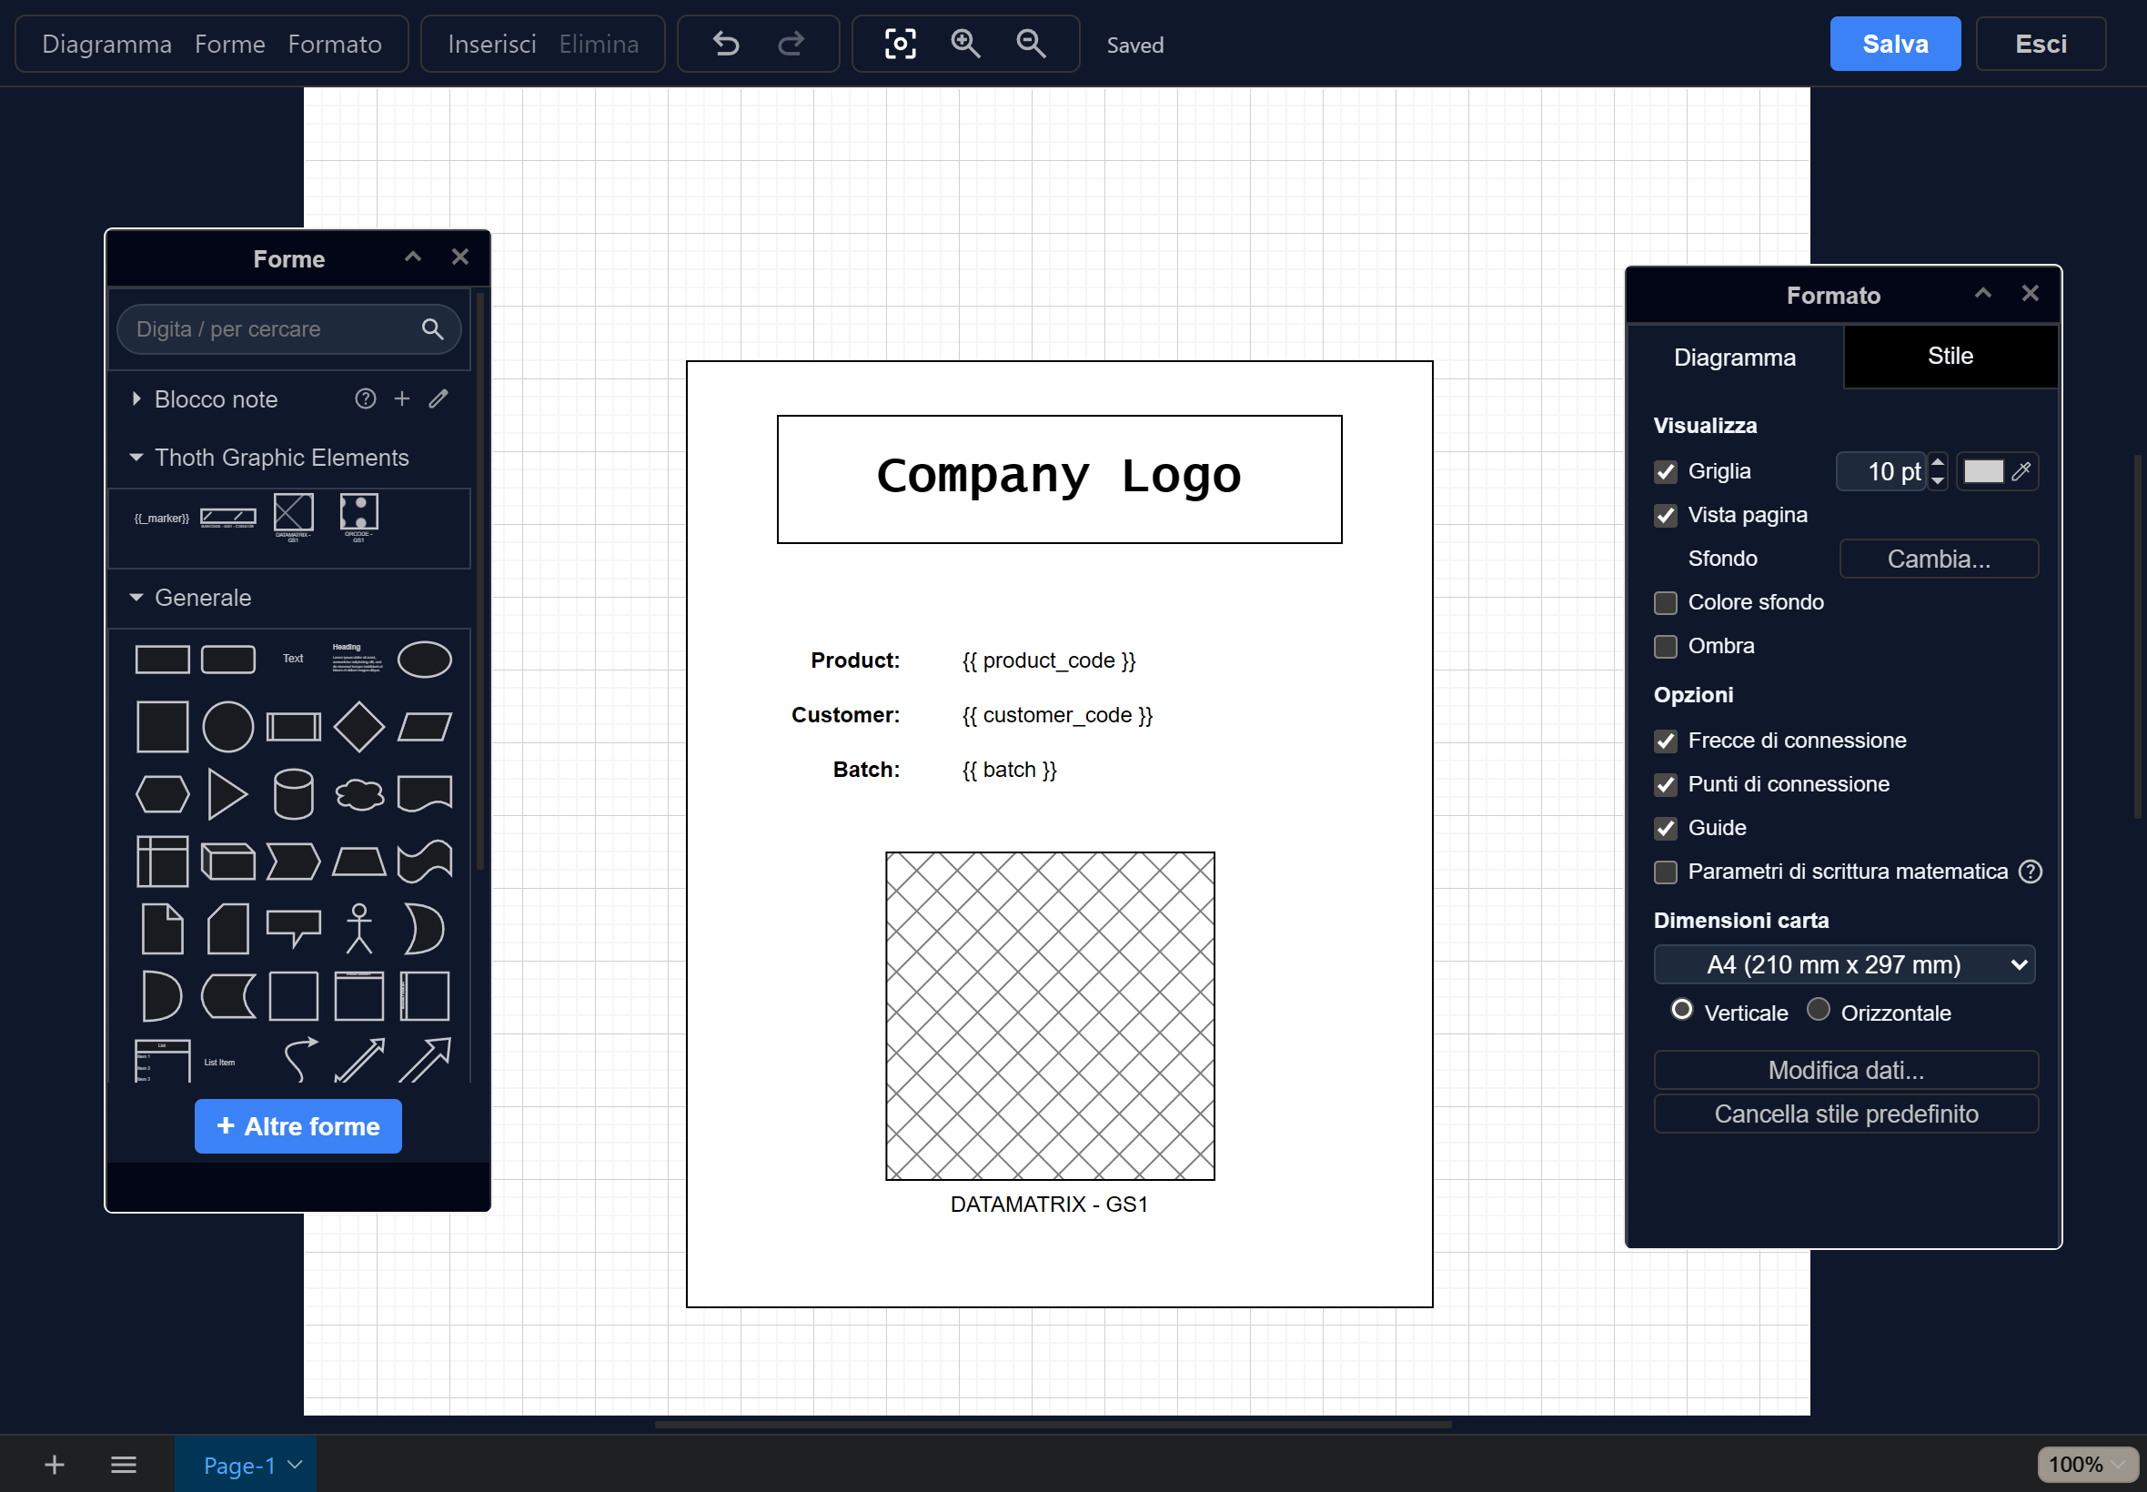This screenshot has width=2147, height=1492.
Task: Click the zoom out magnifier icon
Action: [1031, 44]
